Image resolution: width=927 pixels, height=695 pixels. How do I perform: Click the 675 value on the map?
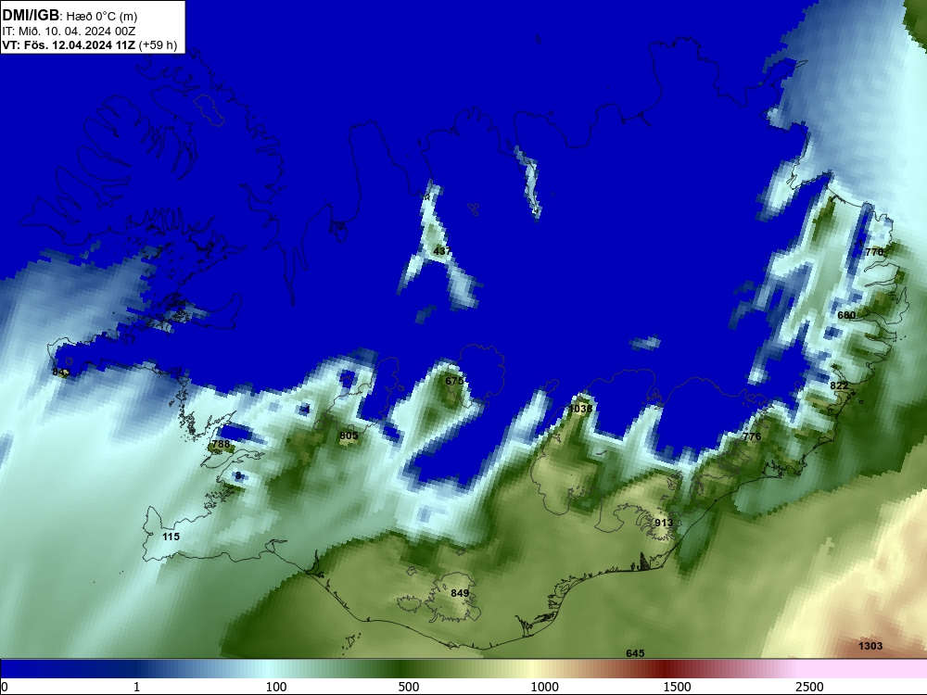pyautogui.click(x=454, y=381)
